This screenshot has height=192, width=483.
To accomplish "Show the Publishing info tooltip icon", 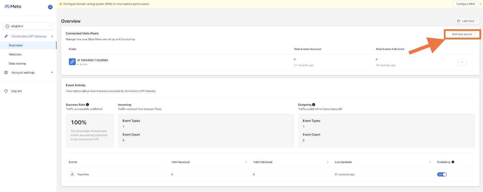I will 453,162.
